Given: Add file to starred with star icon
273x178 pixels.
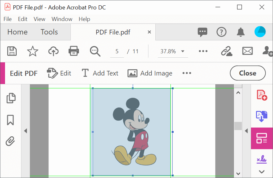Looking at the screenshot, I should coord(33,51).
